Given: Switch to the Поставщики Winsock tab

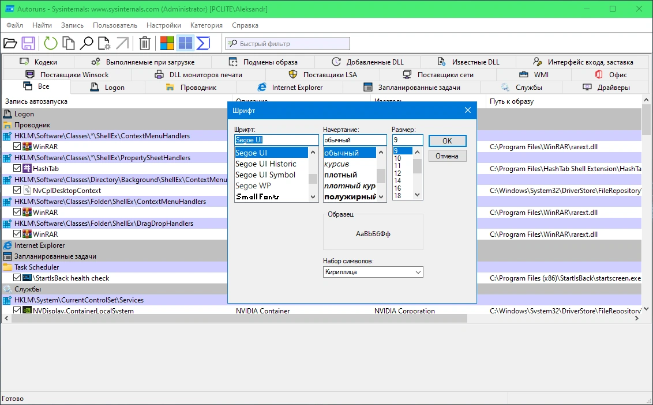Looking at the screenshot, I should 67,75.
